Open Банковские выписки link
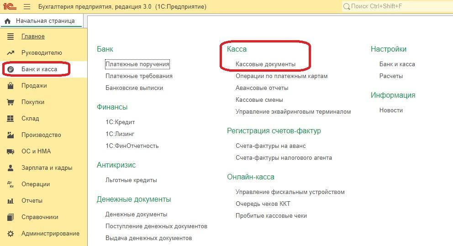The height and width of the screenshot is (246, 453). (134, 88)
